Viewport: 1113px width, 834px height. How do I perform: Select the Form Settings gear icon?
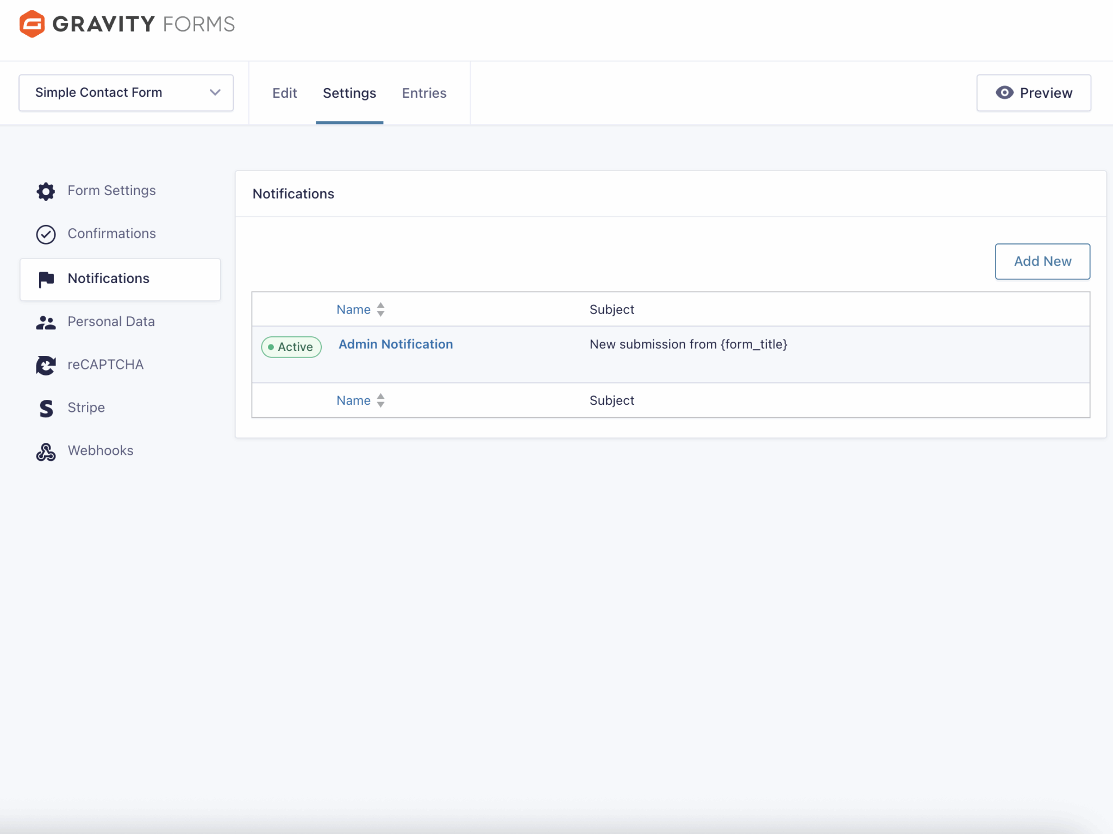[x=46, y=191]
